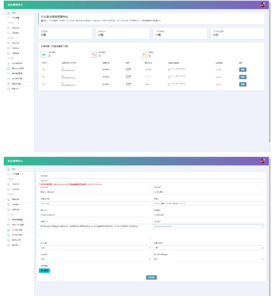Click the home icon in the upper sidebar

[9, 13]
